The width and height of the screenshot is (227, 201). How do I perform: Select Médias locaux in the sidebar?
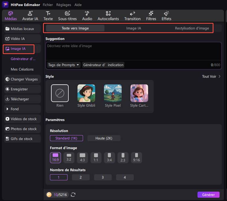pos(22,29)
